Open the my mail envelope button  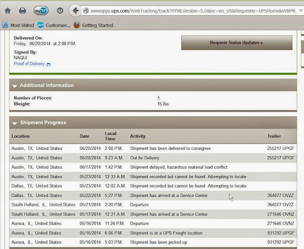point(41,11)
